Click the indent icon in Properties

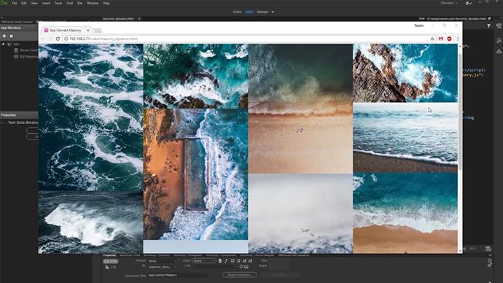pyautogui.click(x=250, y=261)
